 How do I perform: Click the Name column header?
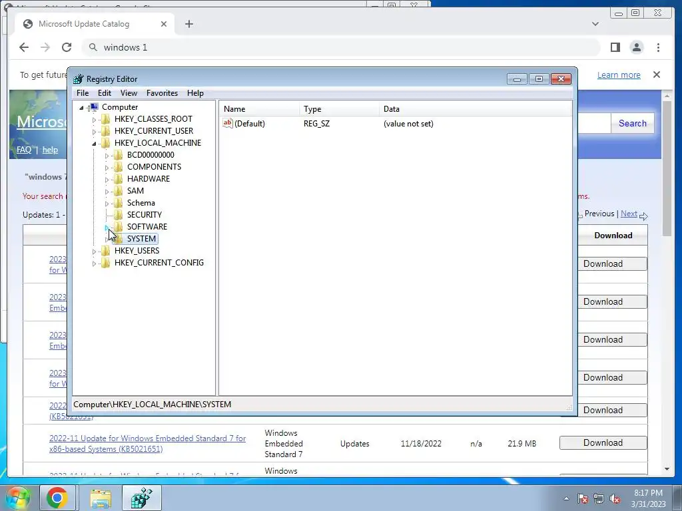coord(259,109)
